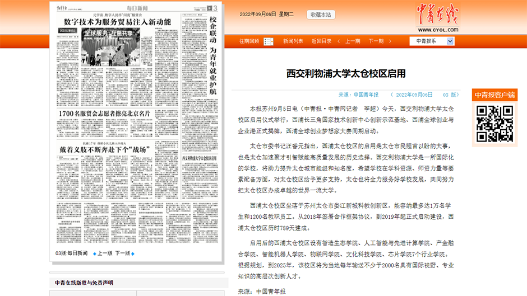Click the 全球服务 互惠共享 photo
This screenshot has height=296, width=527.
tap(110, 47)
